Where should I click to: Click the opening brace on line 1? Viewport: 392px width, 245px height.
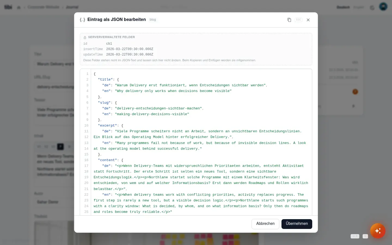[95, 74]
